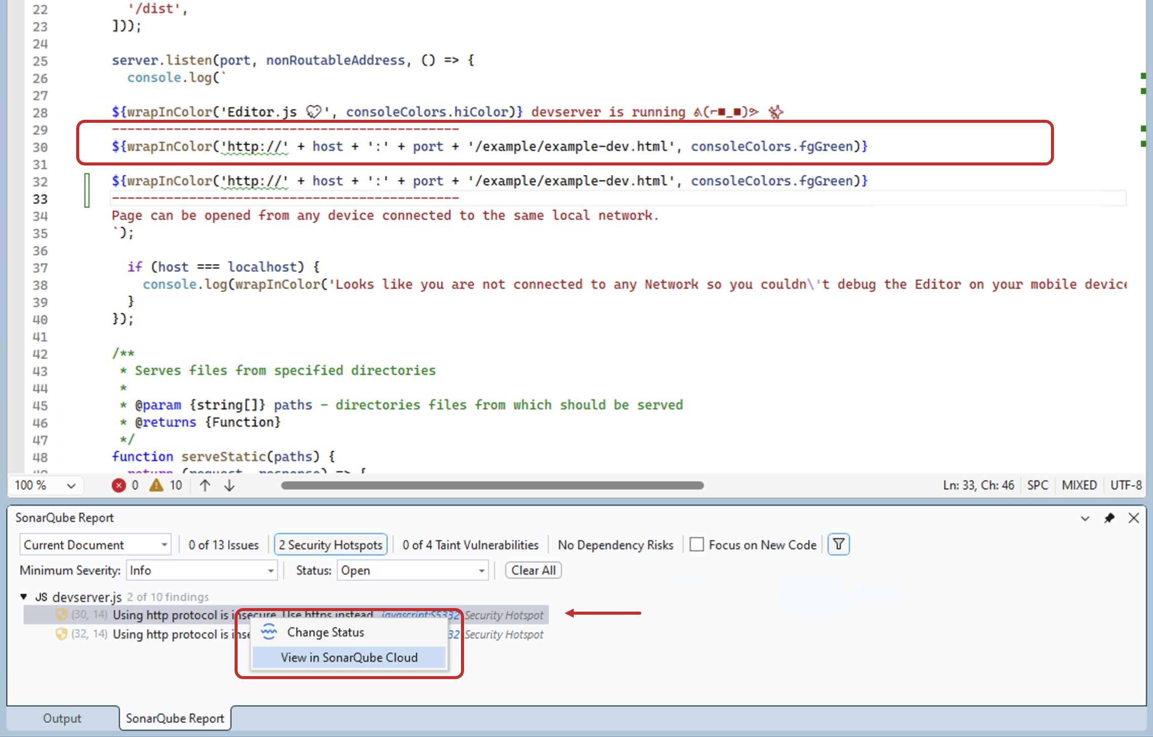Pin the SonarQube Report panel
The image size is (1153, 737).
coord(1109,518)
